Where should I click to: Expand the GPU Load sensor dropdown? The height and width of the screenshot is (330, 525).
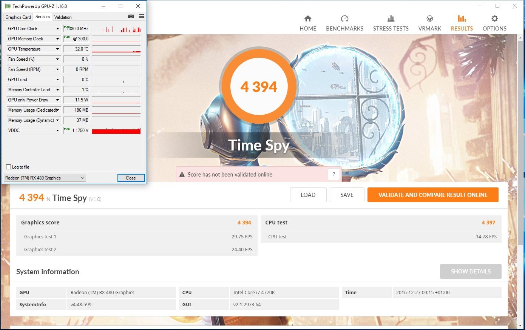coord(57,80)
